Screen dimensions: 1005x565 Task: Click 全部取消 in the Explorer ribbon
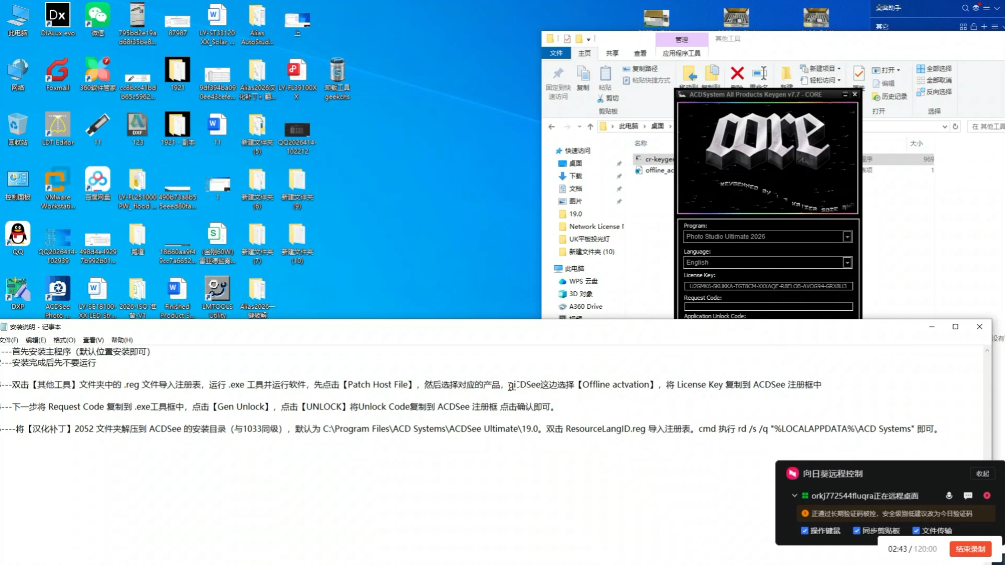(934, 80)
